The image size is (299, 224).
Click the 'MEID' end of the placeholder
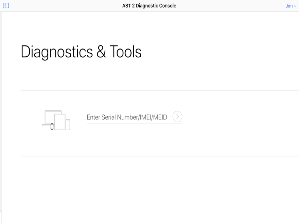pyautogui.click(x=160, y=117)
